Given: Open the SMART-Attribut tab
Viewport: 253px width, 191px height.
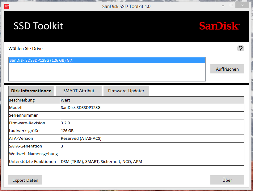Looking at the screenshot, I should [x=79, y=91].
